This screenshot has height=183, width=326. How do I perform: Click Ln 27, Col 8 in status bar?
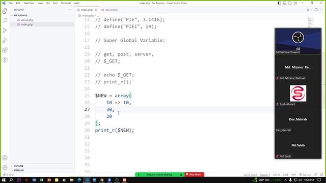(250, 175)
